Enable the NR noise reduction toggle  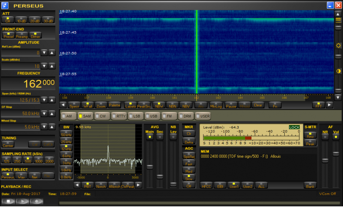[x=325, y=137]
